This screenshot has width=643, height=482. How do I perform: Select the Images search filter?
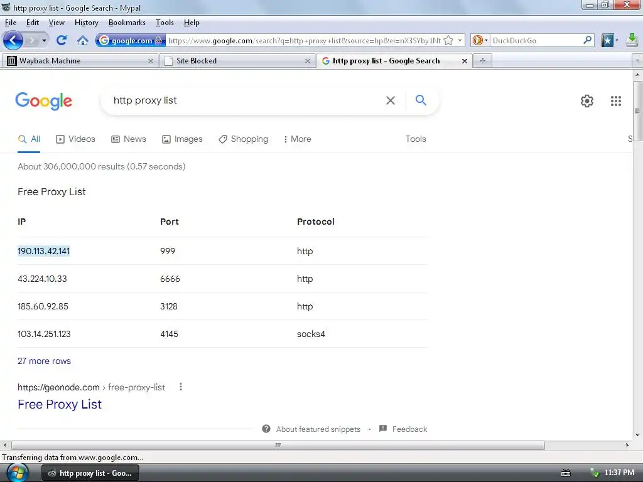pyautogui.click(x=182, y=139)
